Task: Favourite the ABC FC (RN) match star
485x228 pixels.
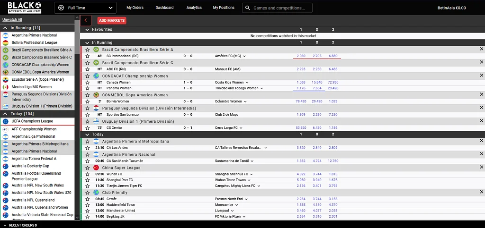Action: coord(88,69)
